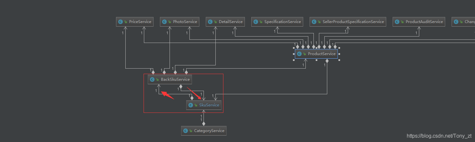Click the class icon on PriceService node
This screenshot has height=142, width=475.
point(121,22)
